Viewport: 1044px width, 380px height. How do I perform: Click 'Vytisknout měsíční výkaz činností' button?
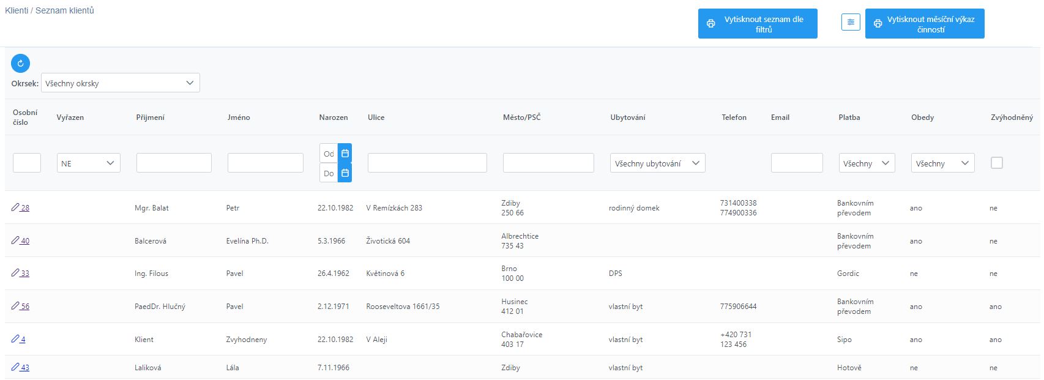click(925, 24)
